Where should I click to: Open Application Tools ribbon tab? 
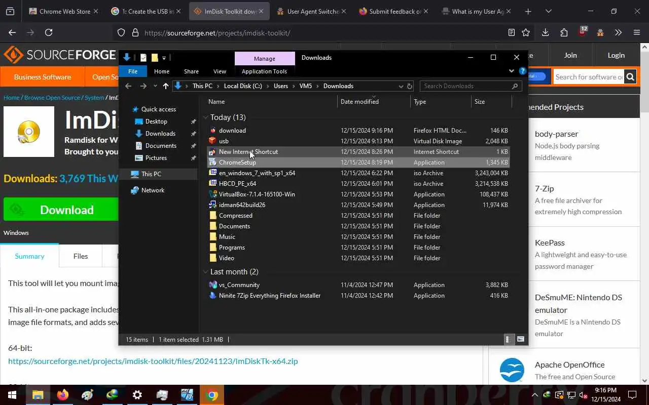click(264, 71)
